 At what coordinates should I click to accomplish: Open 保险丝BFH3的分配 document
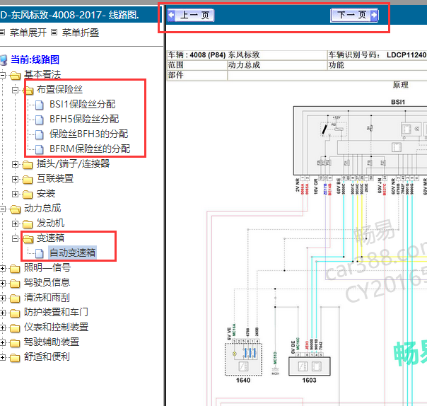[x=88, y=134]
